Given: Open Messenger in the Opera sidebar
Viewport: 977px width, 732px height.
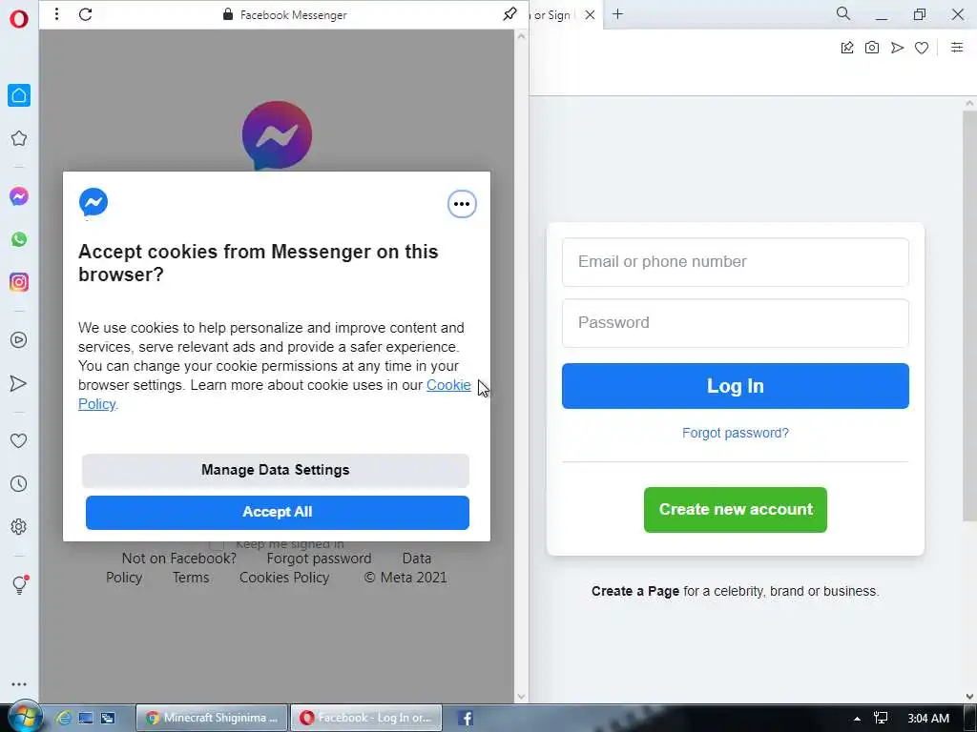Looking at the screenshot, I should 19,196.
